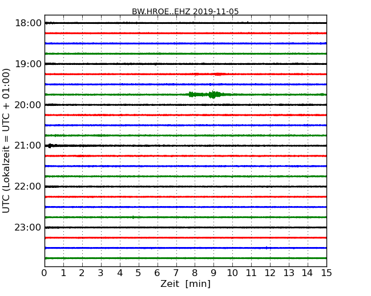Click the Zeit [min] x-axis label
371x296 pixels.
click(x=185, y=283)
